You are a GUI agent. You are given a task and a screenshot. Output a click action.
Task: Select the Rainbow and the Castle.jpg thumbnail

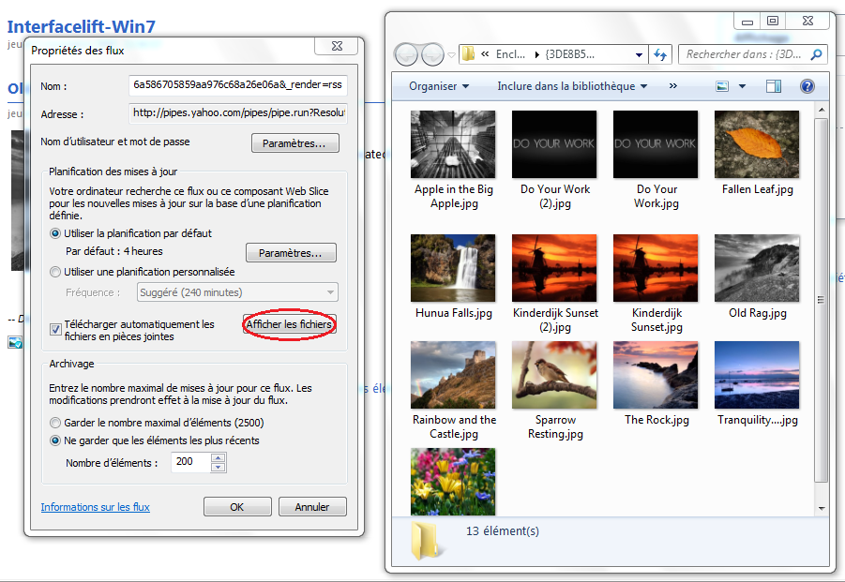pos(453,375)
